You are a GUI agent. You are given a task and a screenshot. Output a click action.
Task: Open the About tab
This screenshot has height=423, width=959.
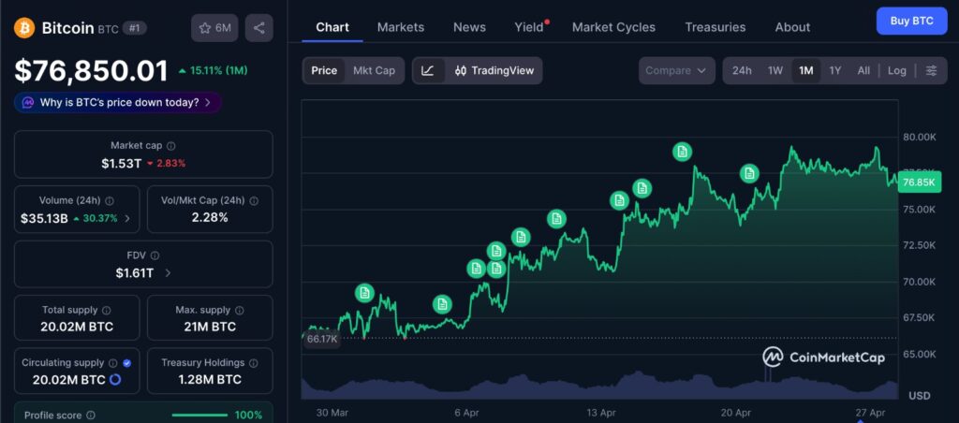click(792, 27)
